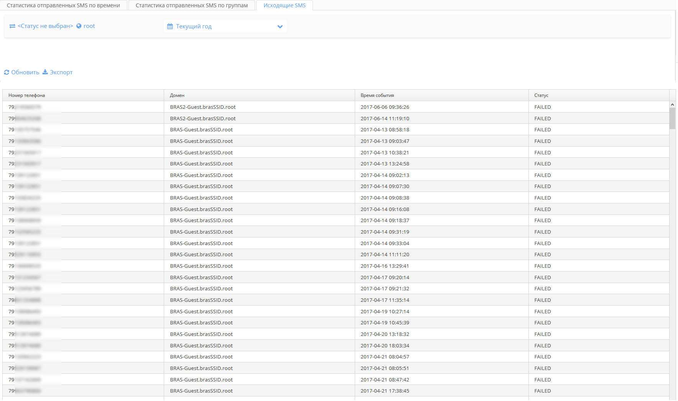Click time cell 2017-04-20 18:03:34

(442, 345)
